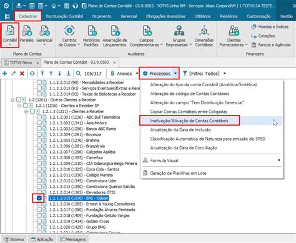Open Históricos Padrões
Viewport: 296px width, 243px height.
point(91,36)
